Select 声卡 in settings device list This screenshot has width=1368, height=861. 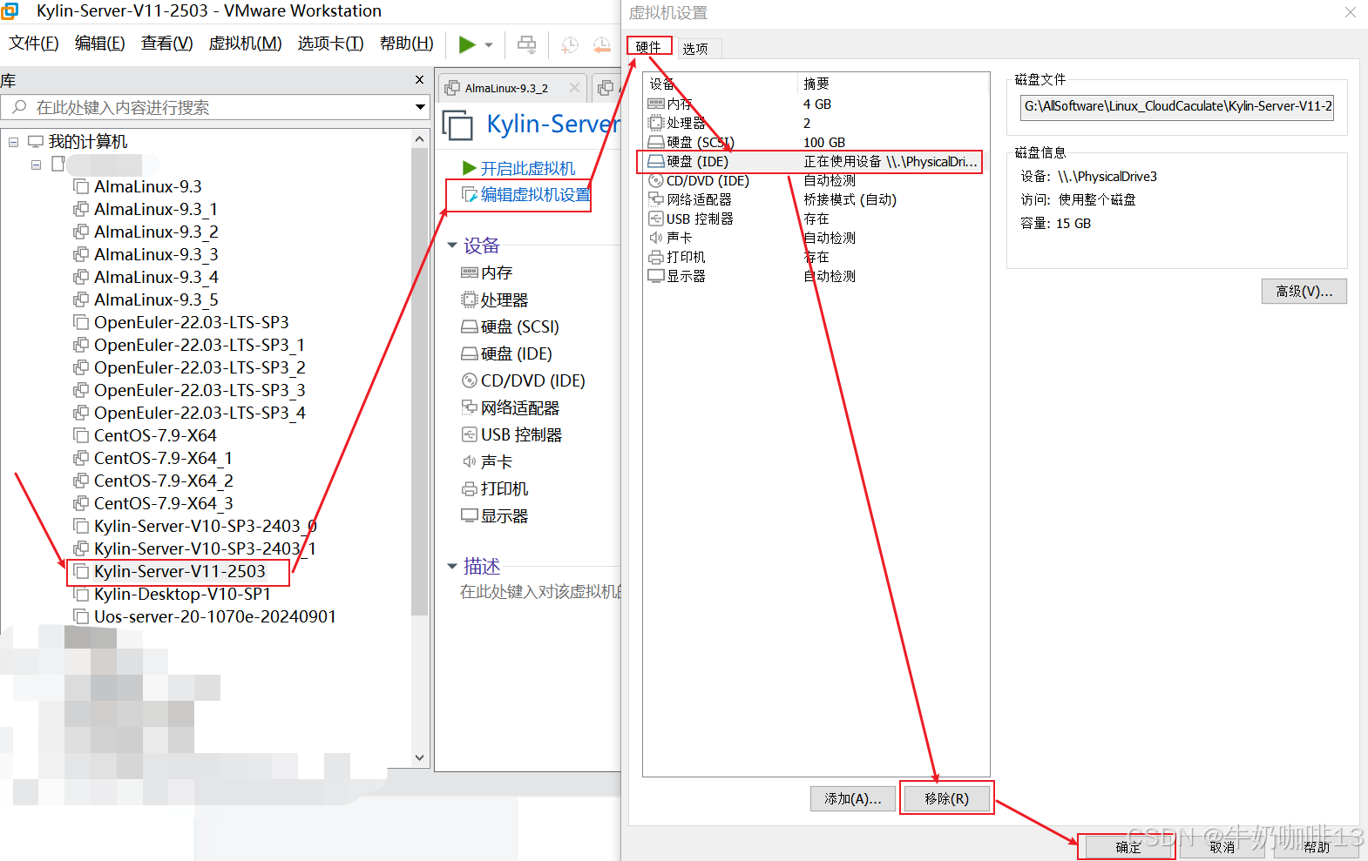pos(816,238)
